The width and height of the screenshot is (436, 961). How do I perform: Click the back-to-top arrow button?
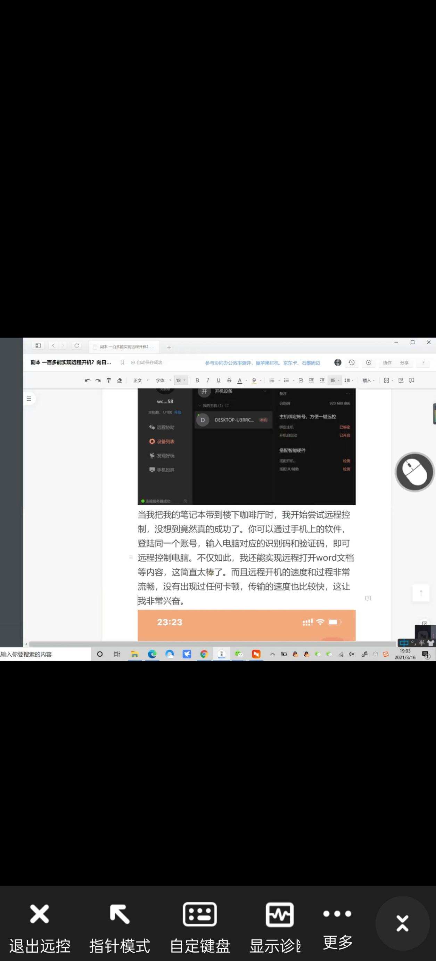tap(421, 593)
